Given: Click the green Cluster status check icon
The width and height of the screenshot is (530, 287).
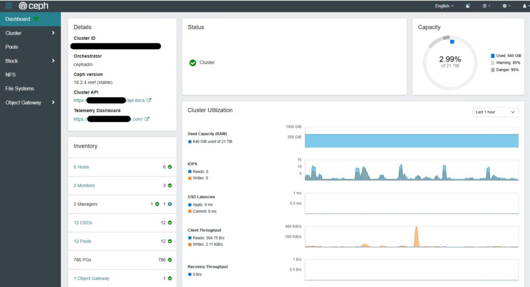Looking at the screenshot, I should click(x=193, y=63).
